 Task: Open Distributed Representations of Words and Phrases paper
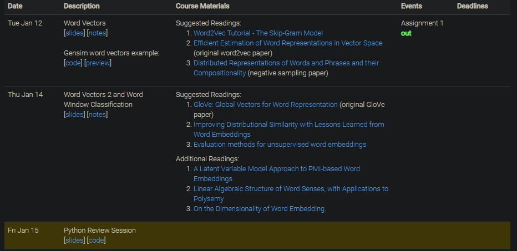(x=286, y=63)
